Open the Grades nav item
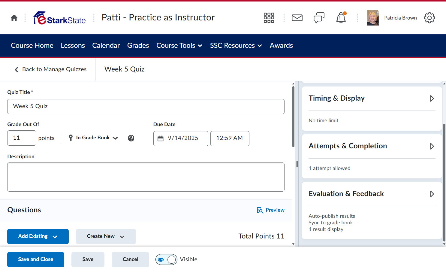Image resolution: width=446 pixels, height=273 pixels. pos(138,46)
